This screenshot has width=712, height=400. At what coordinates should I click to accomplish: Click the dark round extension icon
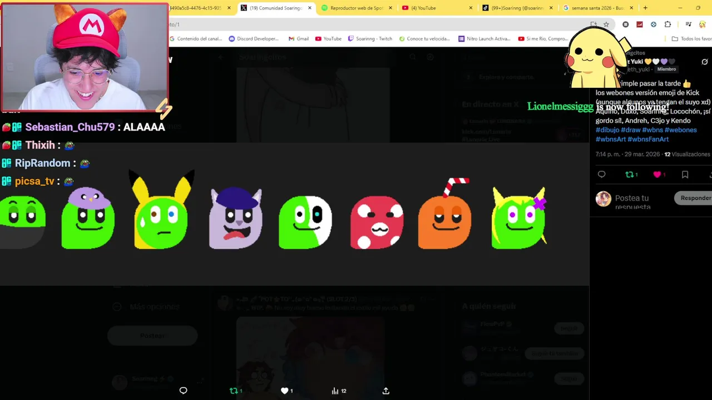point(626,24)
